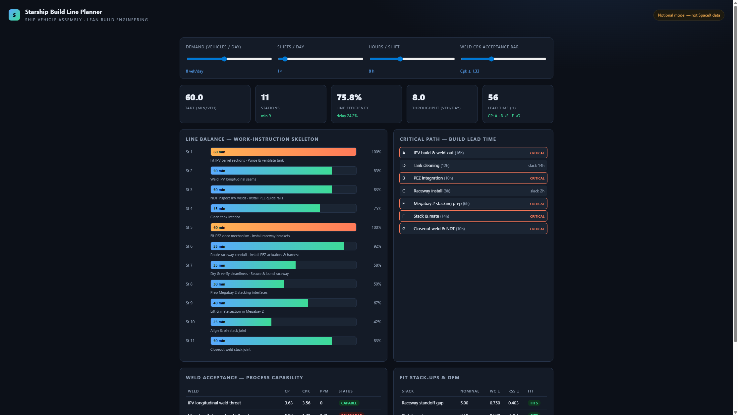This screenshot has height=415, width=738.
Task: Click the 'min 9' stations text
Action: 266,116
